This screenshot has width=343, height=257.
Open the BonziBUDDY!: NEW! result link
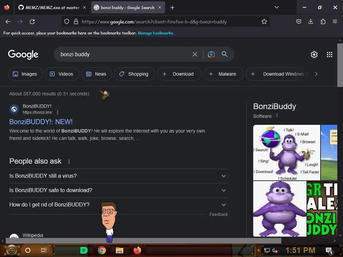(x=41, y=122)
